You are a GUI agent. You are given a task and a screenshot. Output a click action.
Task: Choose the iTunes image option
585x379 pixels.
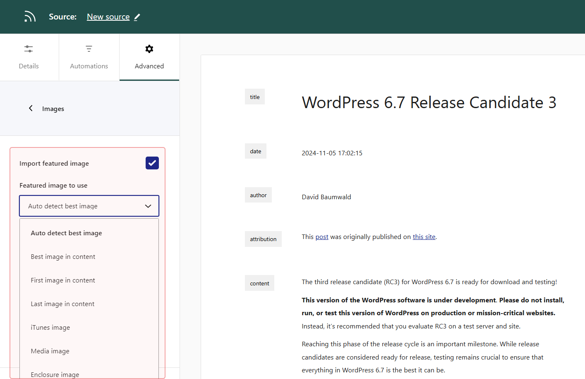[x=50, y=327]
